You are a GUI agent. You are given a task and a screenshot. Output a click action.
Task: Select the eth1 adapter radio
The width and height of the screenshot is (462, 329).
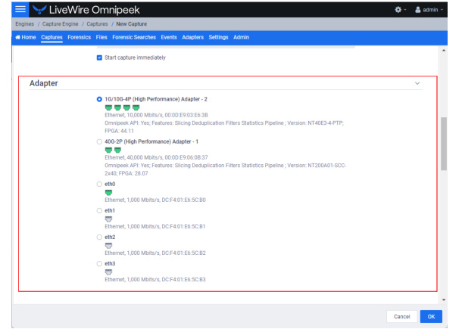pyautogui.click(x=99, y=210)
